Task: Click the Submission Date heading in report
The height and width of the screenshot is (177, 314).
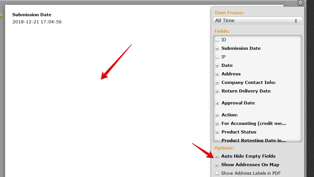Action: point(32,15)
